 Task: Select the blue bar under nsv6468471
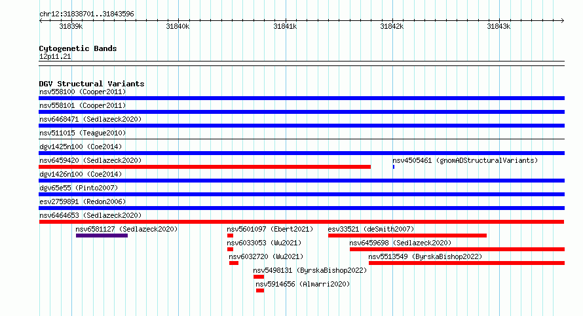pyautogui.click(x=301, y=126)
